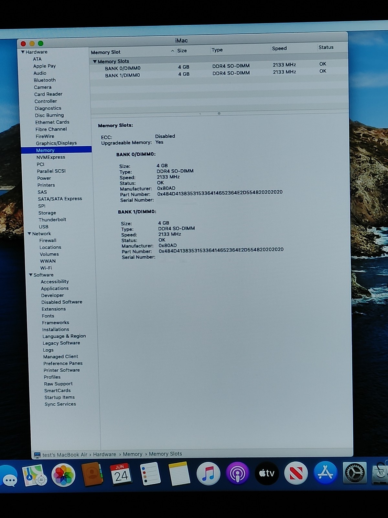The width and height of the screenshot is (388, 518).
Task: Click the BANK 0 part number value
Action: 220,193
